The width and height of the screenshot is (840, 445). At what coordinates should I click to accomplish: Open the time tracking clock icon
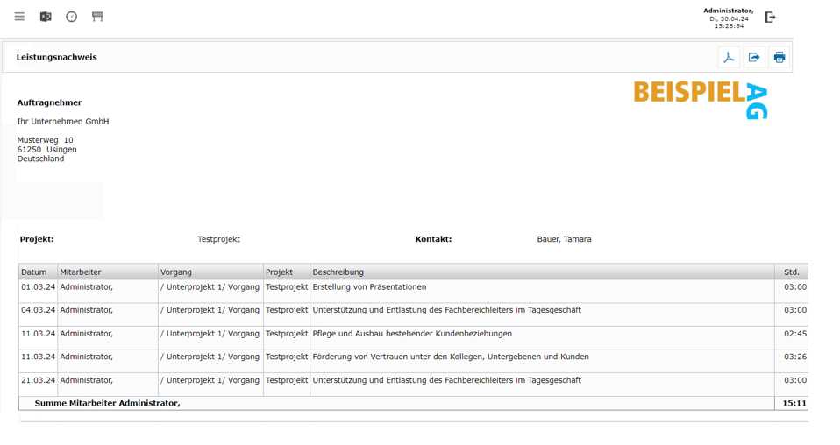click(x=72, y=17)
